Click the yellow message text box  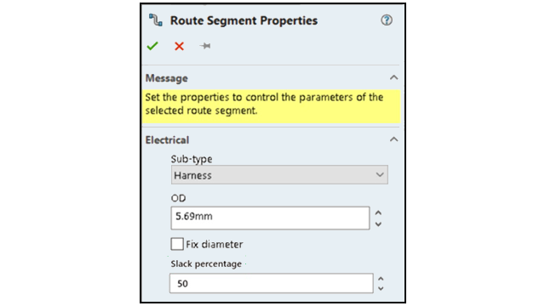click(271, 106)
